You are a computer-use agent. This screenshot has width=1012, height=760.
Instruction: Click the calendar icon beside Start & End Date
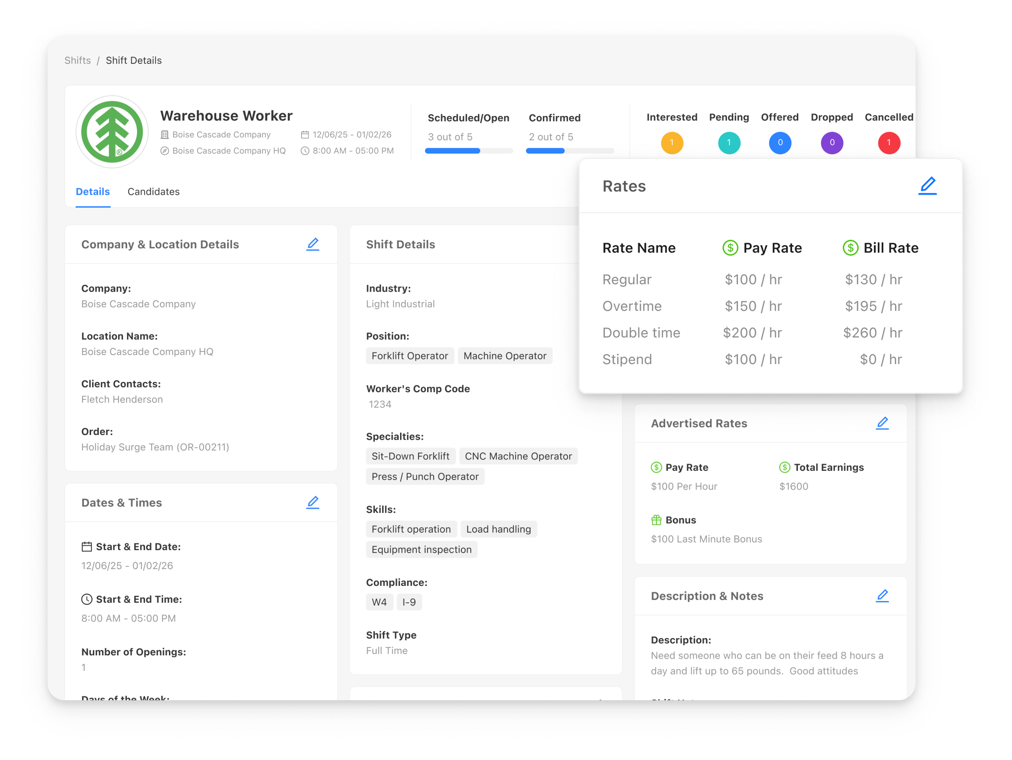click(86, 546)
